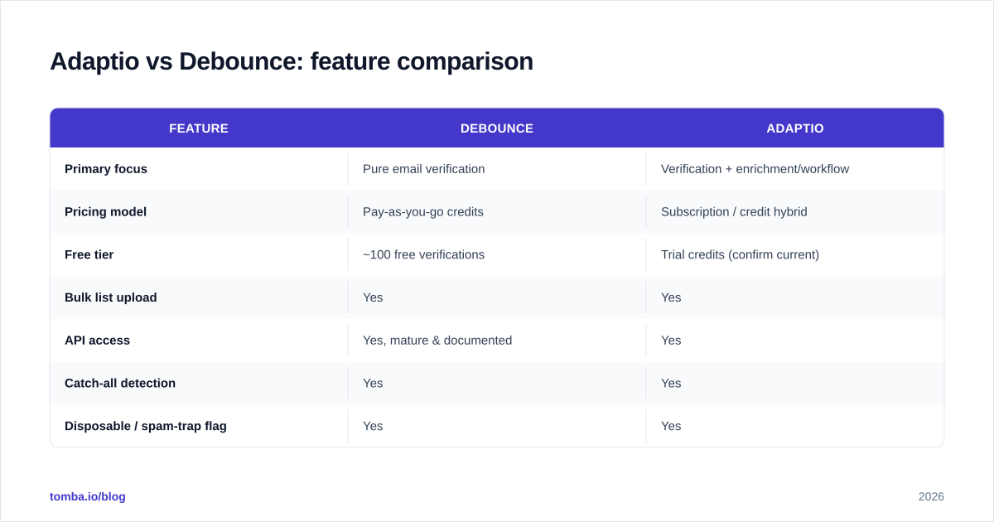Viewport: 994px width, 522px height.
Task: Click the year '2026' in the footer
Action: (931, 496)
